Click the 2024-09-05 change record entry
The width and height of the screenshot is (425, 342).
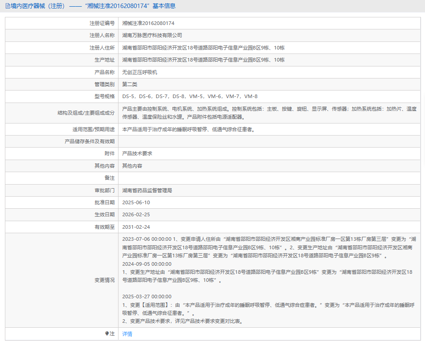pos(147,264)
